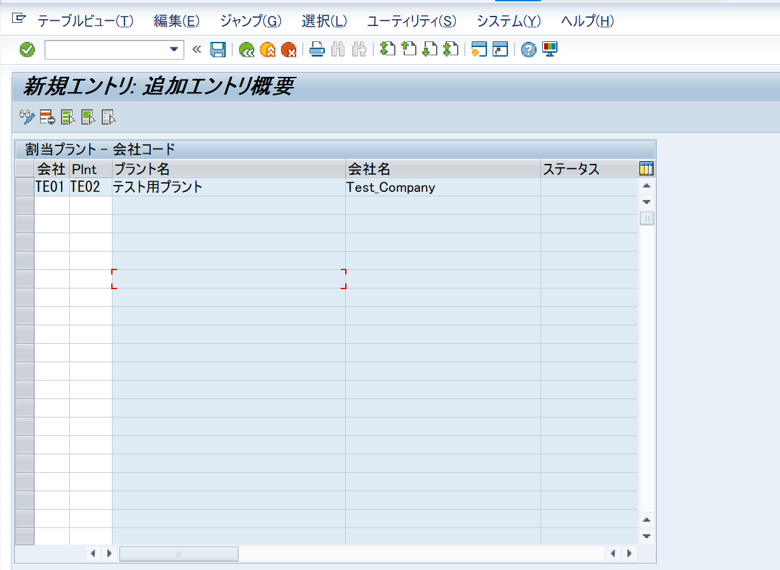780x570 pixels.
Task: Click the Help question mark icon
Action: (x=527, y=50)
